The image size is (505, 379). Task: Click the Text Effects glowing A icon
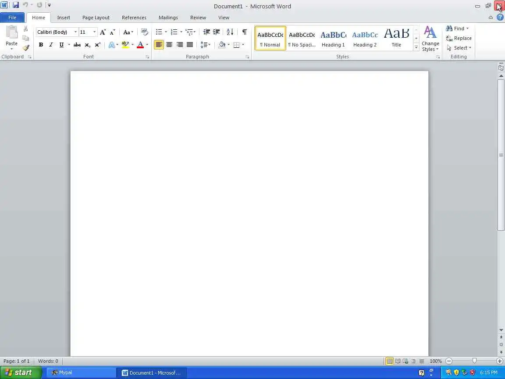(111, 45)
